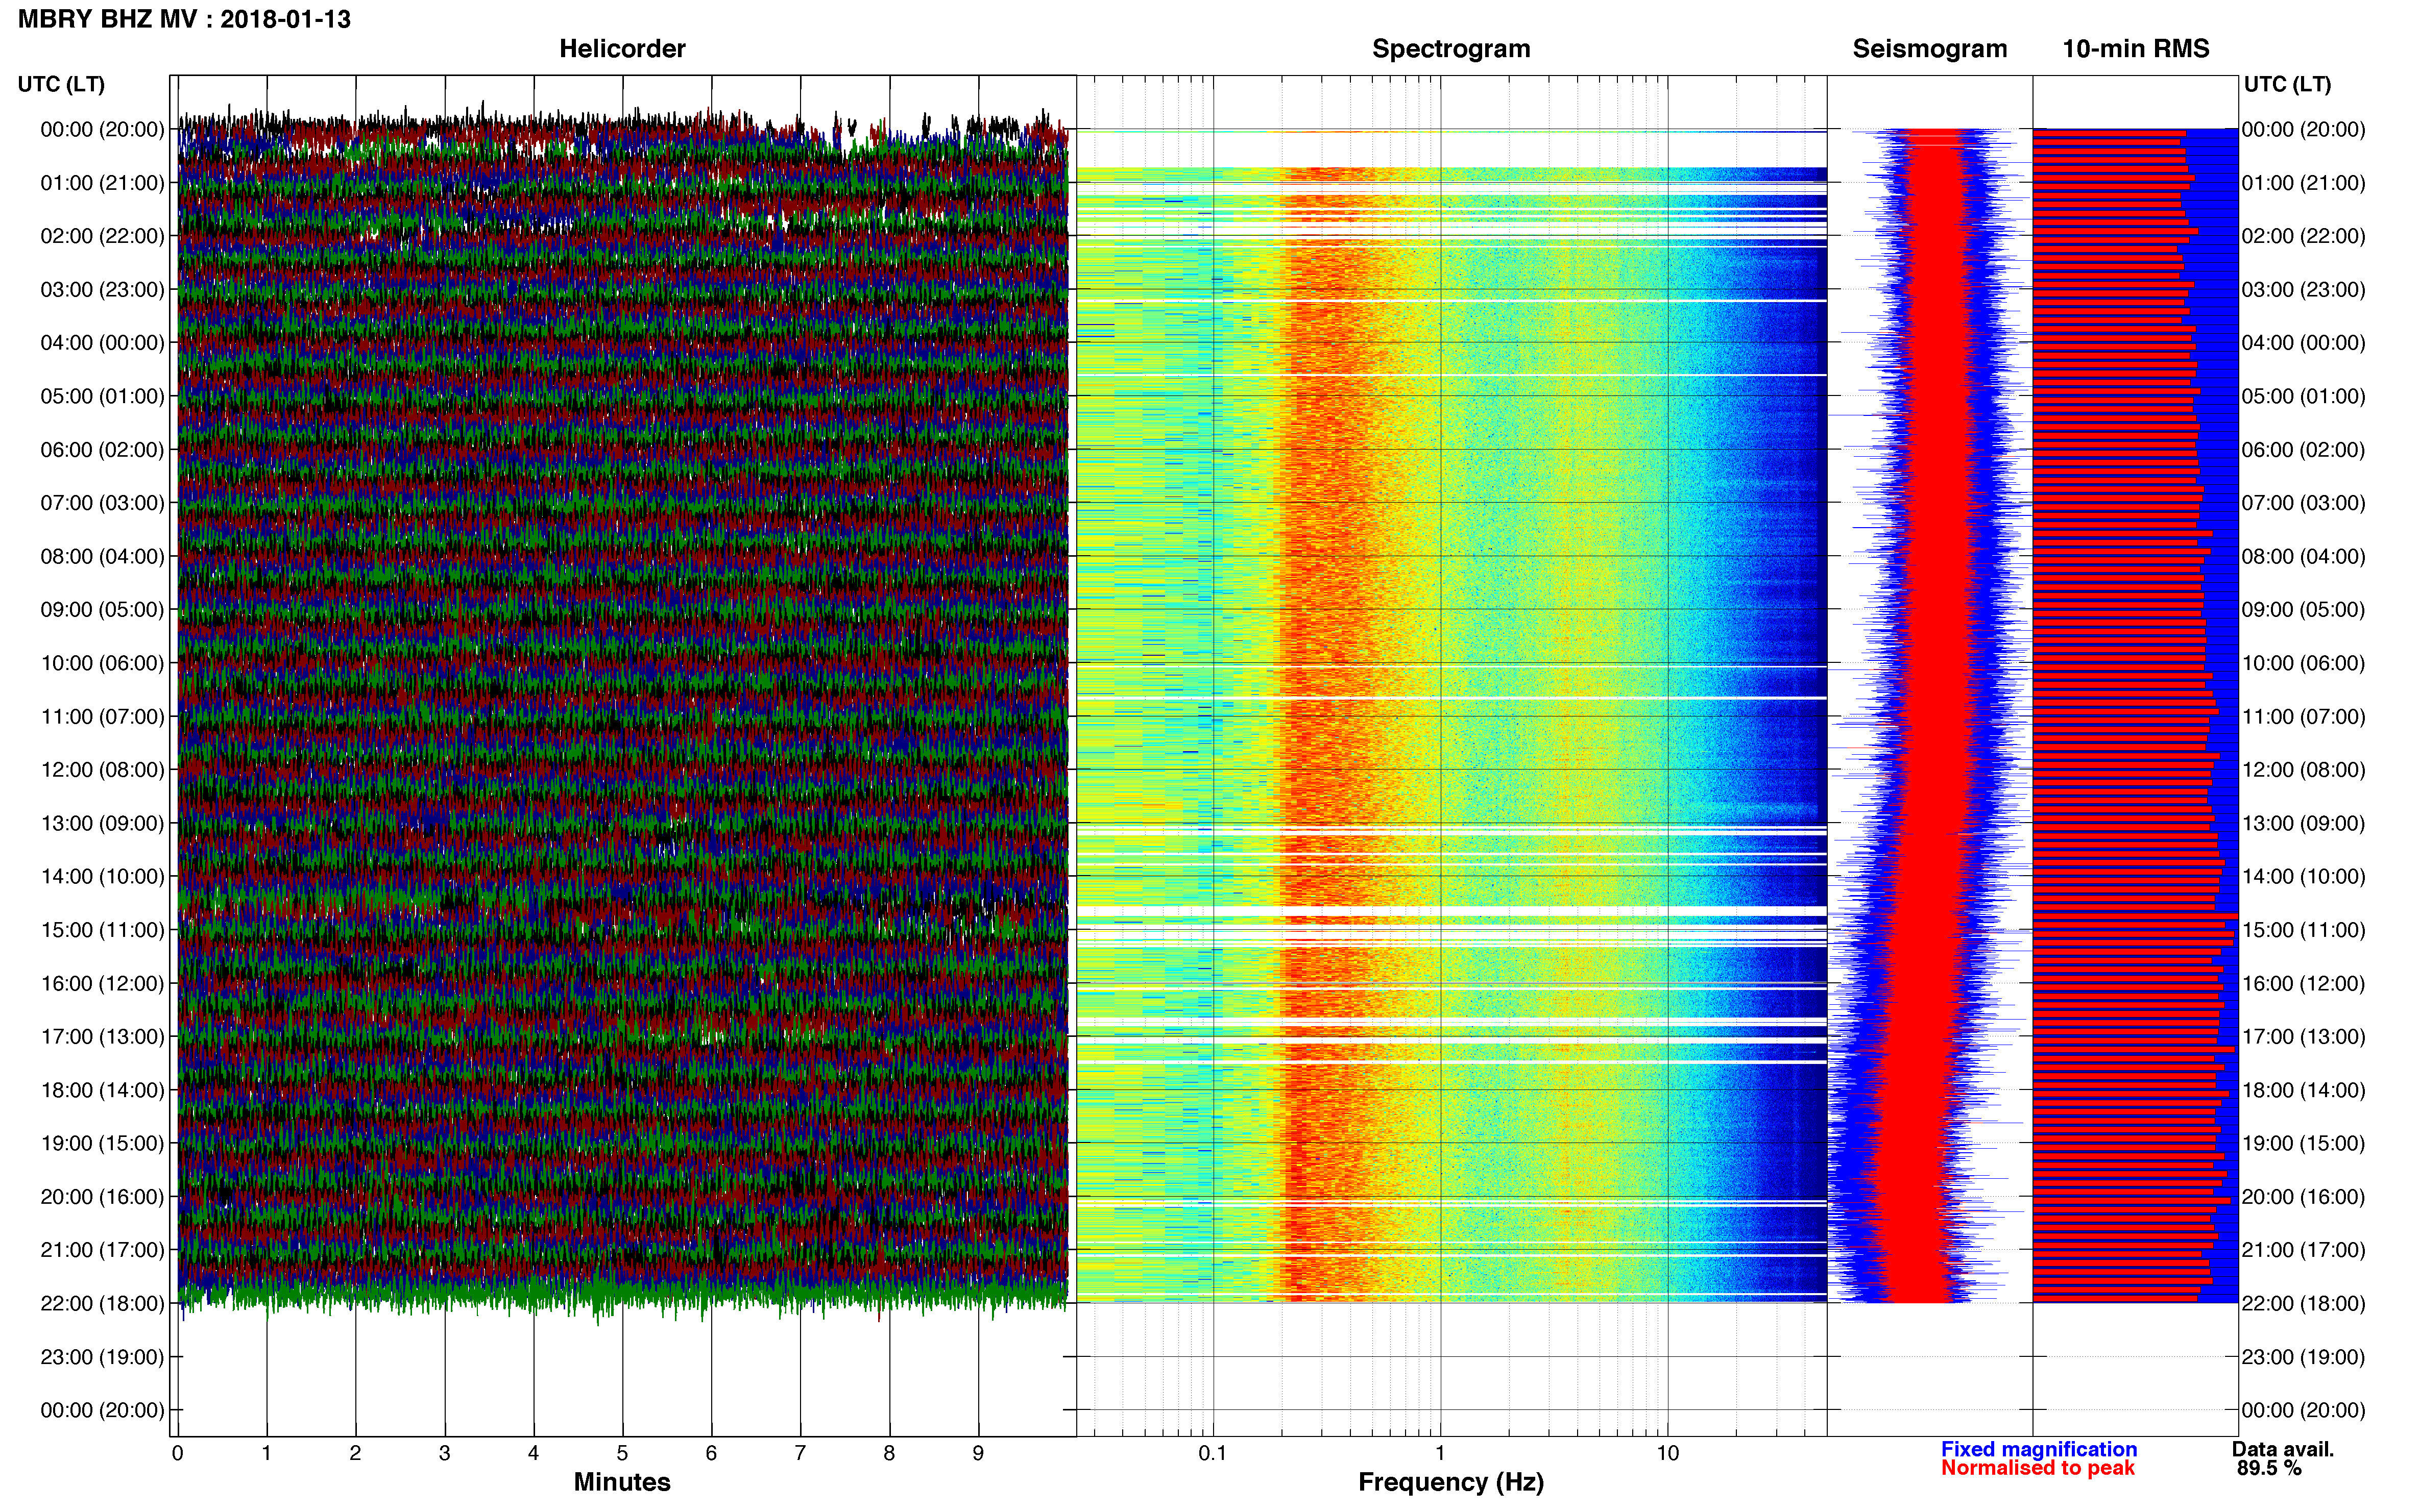Click left axis label '04:00 (00:00)'
The width and height of the screenshot is (2420, 1512).
click(x=102, y=343)
